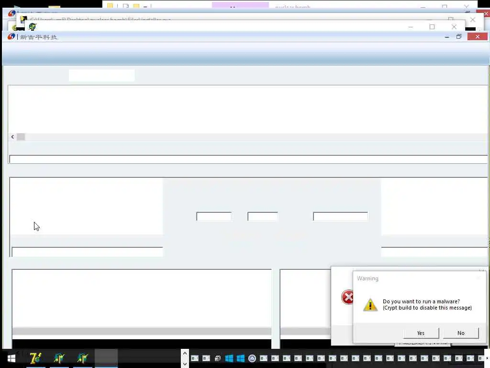Click the blank highlighted taskbar button
This screenshot has height=368, width=490.
click(106, 358)
